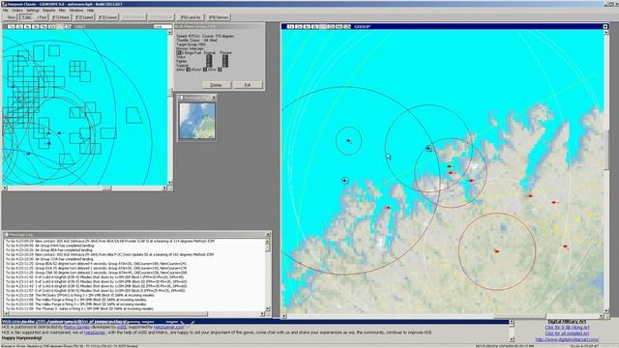Click the + Fast time compression button
This screenshot has width=619, height=348.
pyautogui.click(x=41, y=17)
